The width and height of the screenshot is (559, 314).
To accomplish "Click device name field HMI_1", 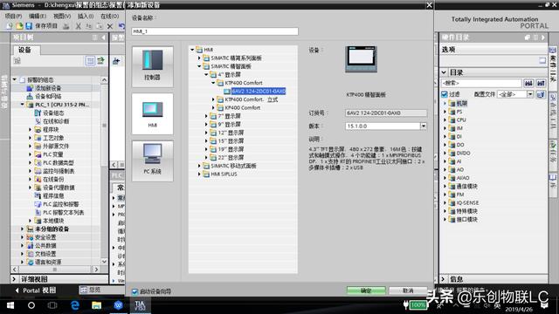I will point(215,31).
